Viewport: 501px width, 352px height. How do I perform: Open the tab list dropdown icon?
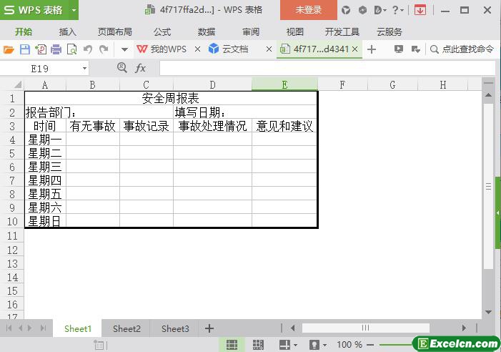pos(416,49)
